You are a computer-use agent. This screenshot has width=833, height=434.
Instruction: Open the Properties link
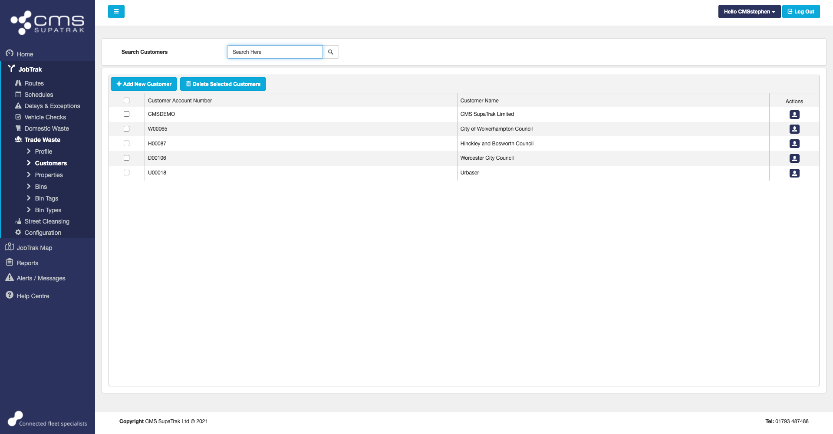49,175
